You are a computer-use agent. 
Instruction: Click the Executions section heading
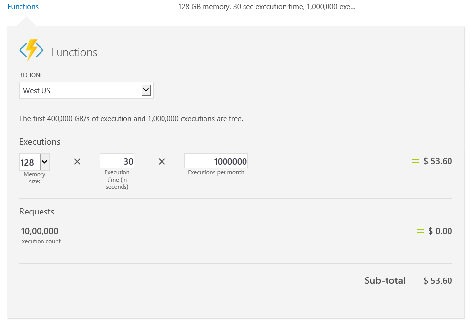40,142
